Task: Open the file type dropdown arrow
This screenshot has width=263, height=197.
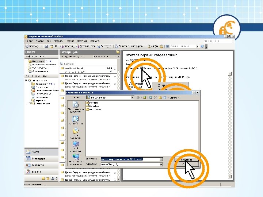Action: click(x=161, y=165)
